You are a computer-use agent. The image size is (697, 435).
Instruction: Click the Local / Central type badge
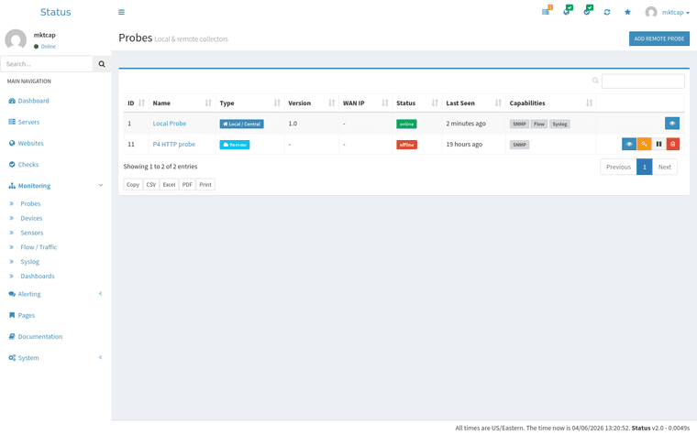tap(242, 124)
